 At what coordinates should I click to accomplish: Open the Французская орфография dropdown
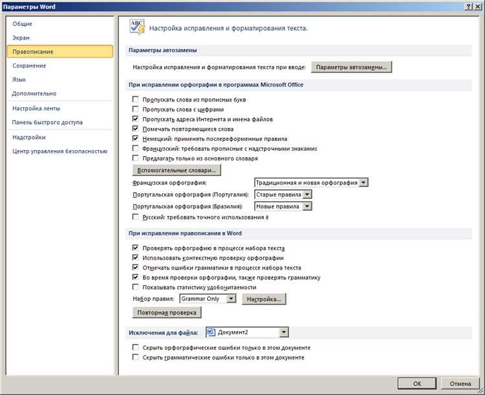(363, 182)
